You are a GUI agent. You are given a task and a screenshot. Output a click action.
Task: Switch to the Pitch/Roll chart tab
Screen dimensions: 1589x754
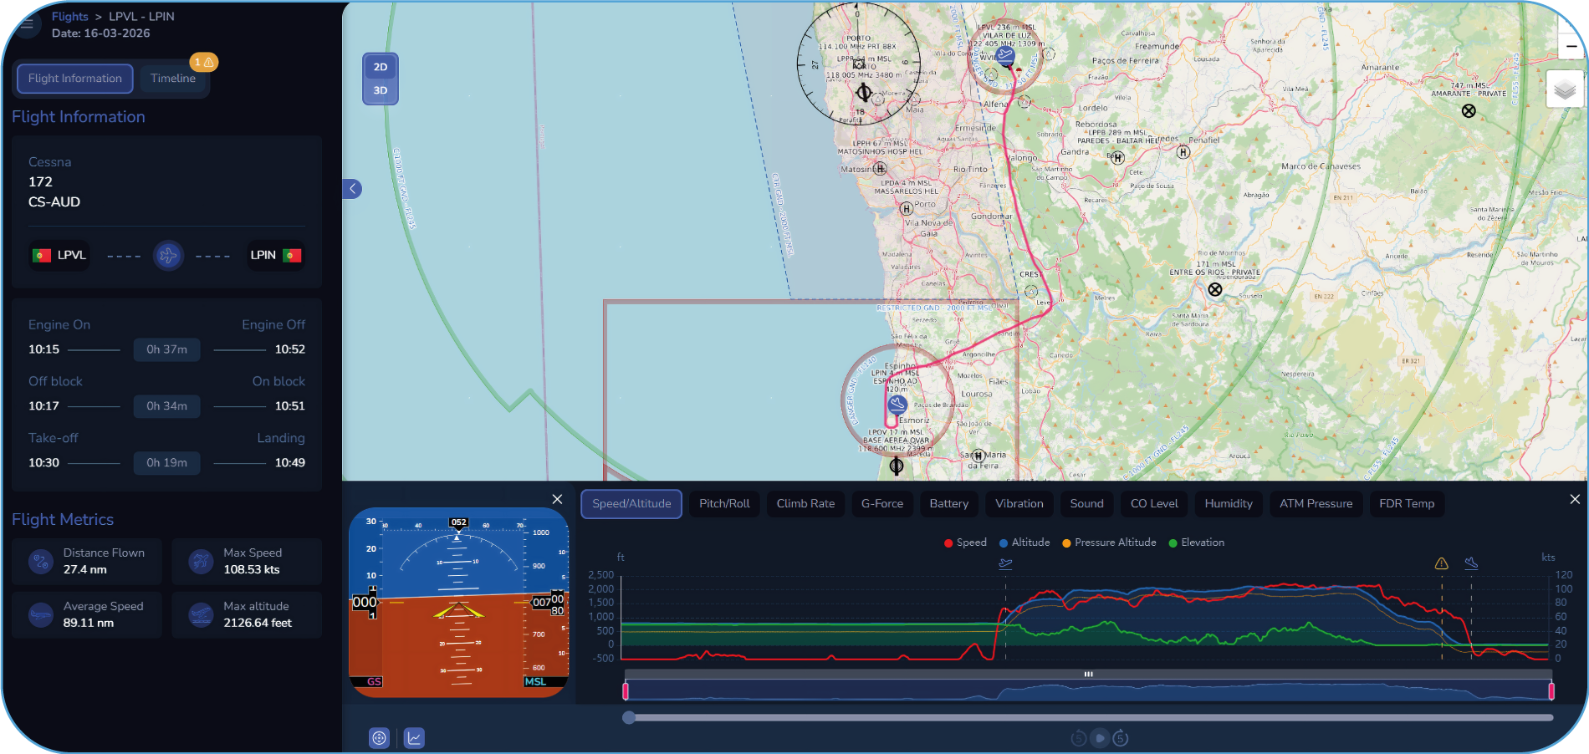[x=724, y=503]
